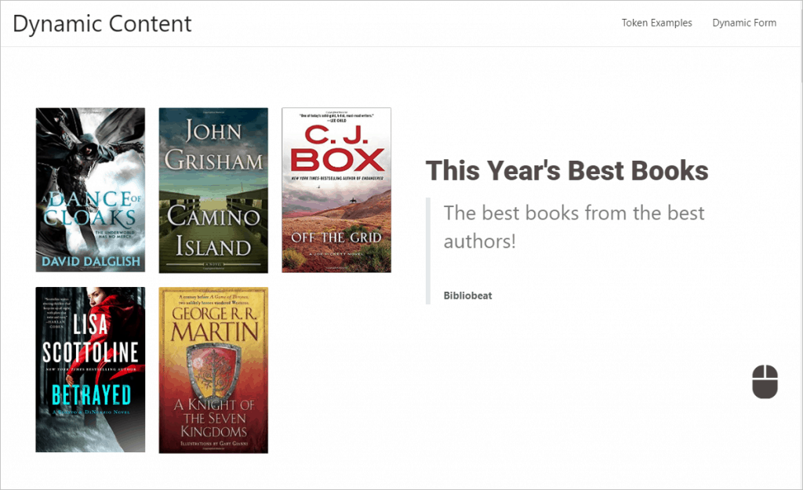Viewport: 803px width, 490px height.
Task: Click the Bibliobeat attribution text
Action: point(467,296)
